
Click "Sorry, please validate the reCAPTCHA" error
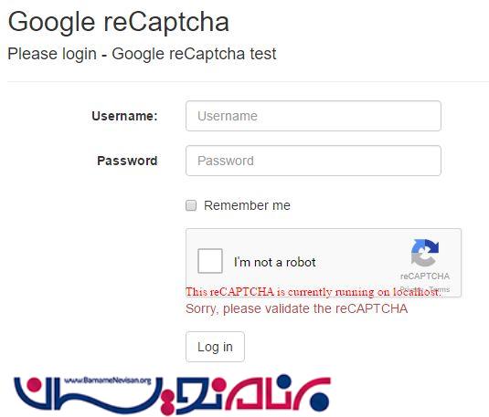click(x=296, y=308)
